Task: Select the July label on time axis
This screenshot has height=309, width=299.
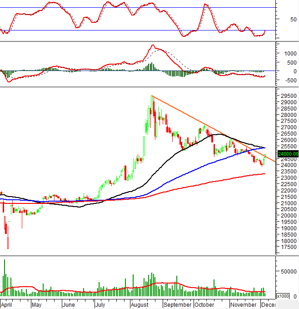Action: coord(102,304)
